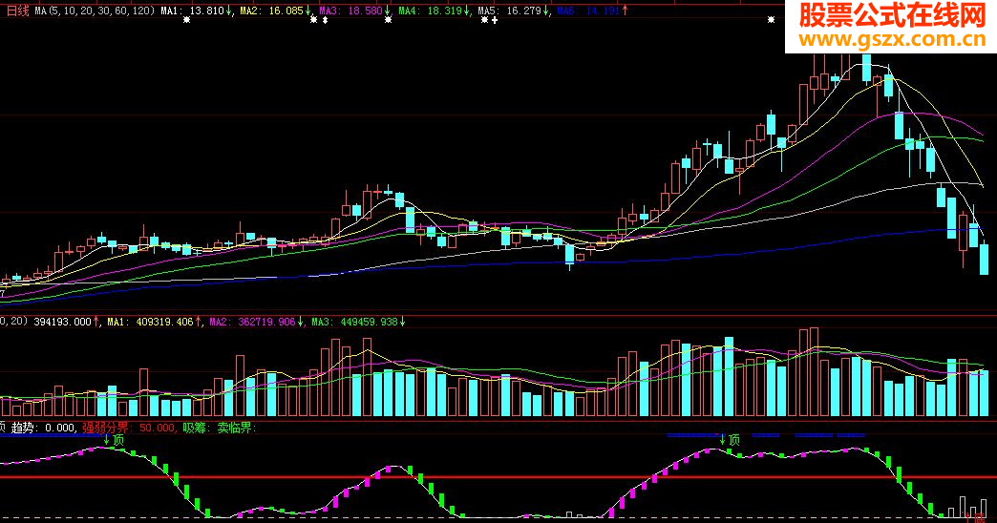
Task: Click the 顶 top signal marker on the right
Action: pyautogui.click(x=734, y=440)
